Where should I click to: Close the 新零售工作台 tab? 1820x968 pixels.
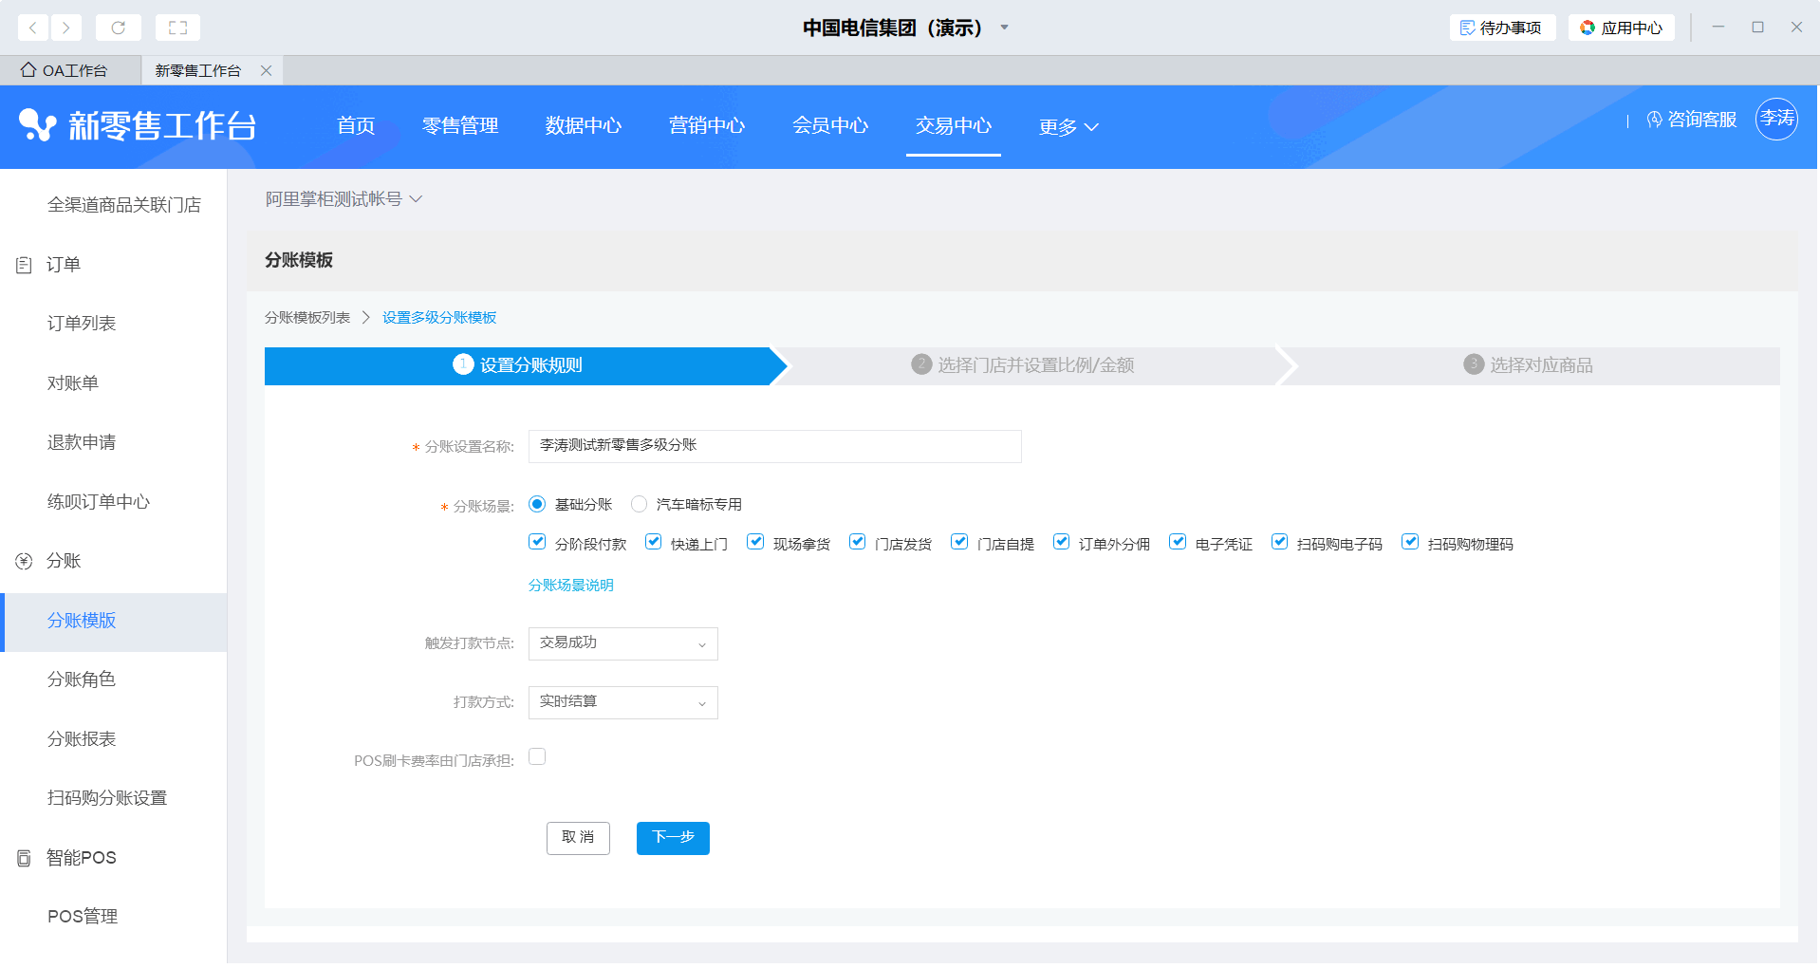[267, 70]
